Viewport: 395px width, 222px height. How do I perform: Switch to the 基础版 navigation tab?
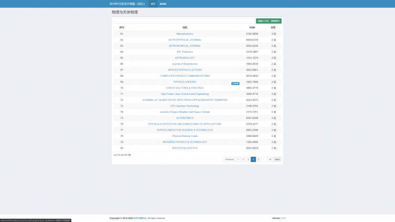click(x=163, y=4)
